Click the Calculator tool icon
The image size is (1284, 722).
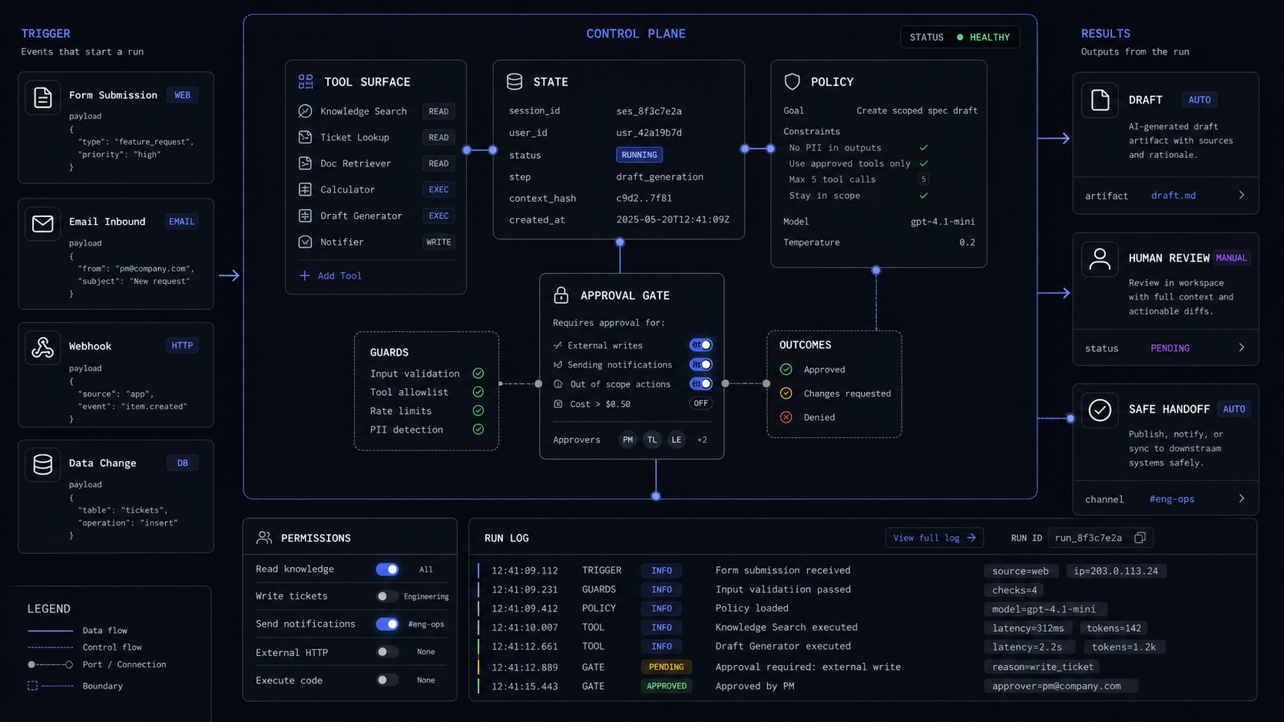pos(305,190)
